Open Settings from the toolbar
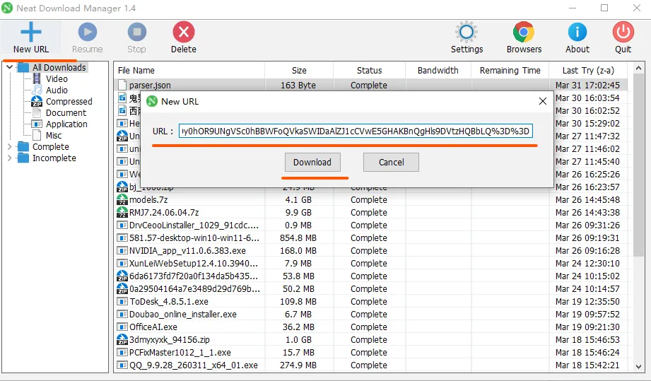The width and height of the screenshot is (651, 381). coord(467,37)
